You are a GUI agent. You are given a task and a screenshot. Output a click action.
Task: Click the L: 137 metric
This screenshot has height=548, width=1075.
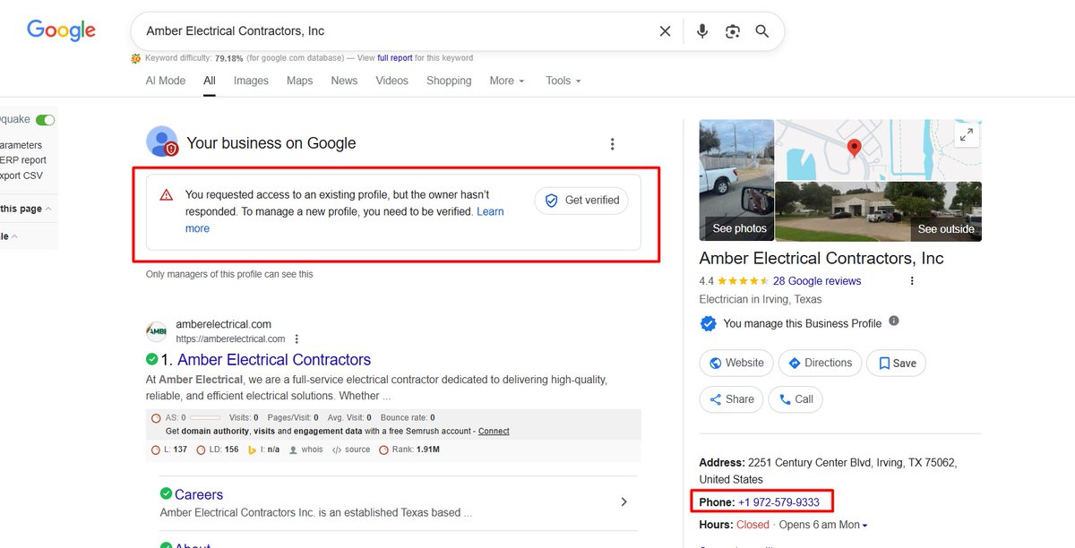(x=169, y=450)
